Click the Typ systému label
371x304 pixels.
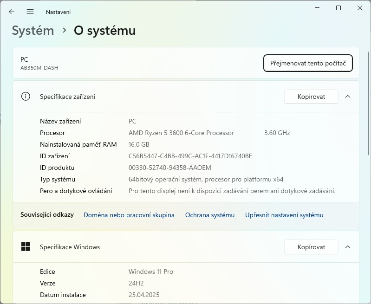point(58,179)
